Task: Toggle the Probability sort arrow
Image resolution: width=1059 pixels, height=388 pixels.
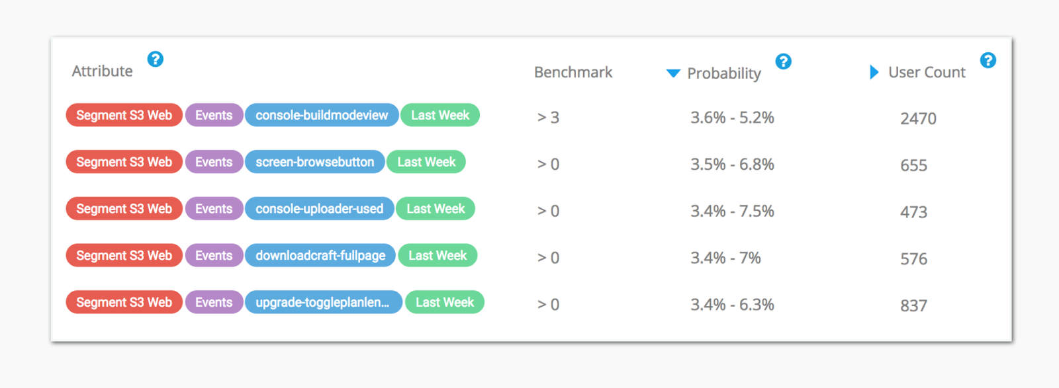Action: click(673, 73)
